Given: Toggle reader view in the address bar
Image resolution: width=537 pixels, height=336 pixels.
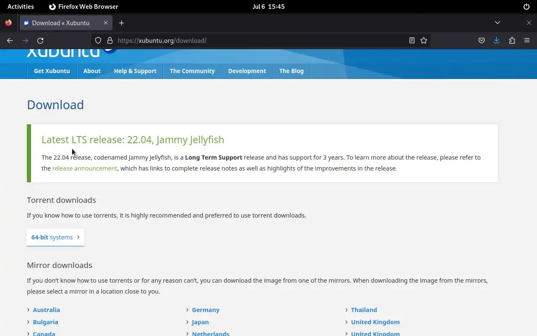Looking at the screenshot, I should point(412,41).
